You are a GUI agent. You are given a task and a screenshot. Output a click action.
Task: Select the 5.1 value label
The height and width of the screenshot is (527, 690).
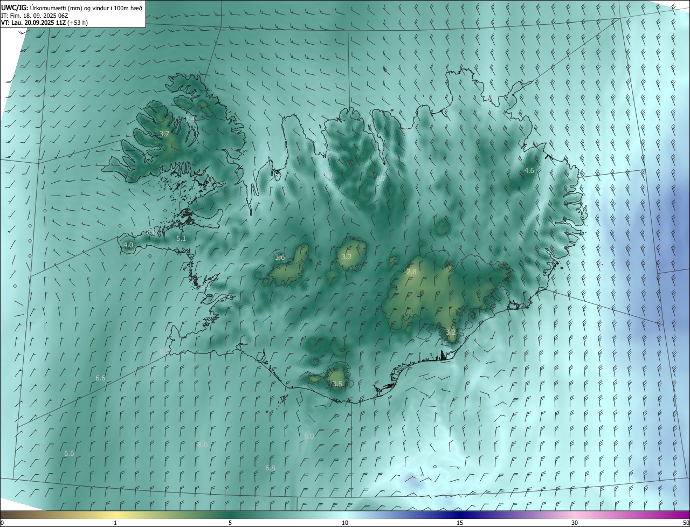(181, 238)
